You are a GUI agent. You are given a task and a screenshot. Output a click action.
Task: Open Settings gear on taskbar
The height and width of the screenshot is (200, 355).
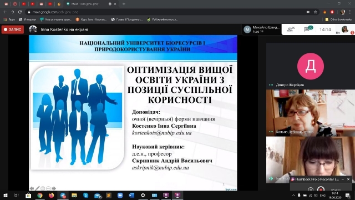pos(143,195)
